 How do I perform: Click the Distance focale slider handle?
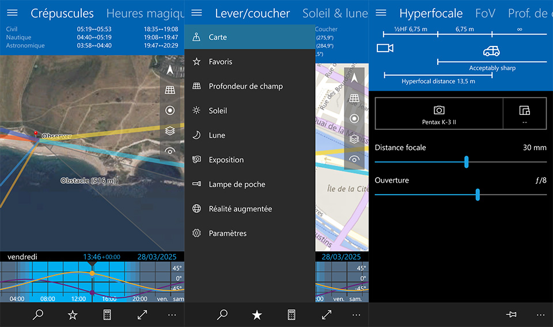pyautogui.click(x=466, y=162)
